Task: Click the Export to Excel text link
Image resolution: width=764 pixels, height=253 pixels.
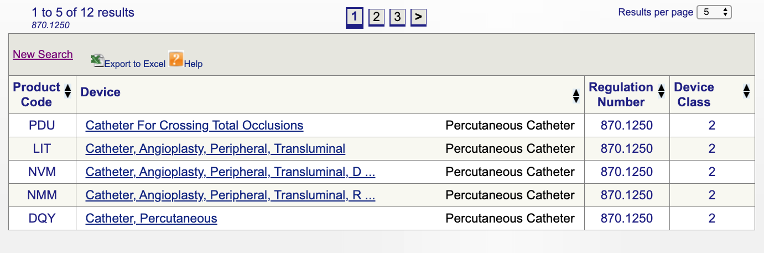Action: (135, 64)
